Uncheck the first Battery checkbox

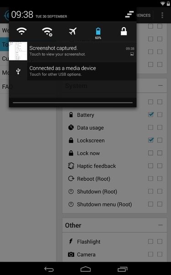(151, 115)
